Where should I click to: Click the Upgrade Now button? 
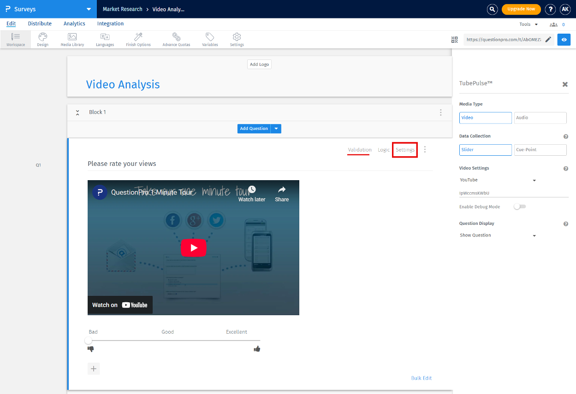click(x=521, y=9)
